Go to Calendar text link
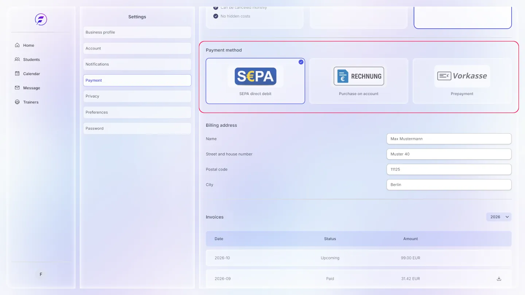525x295 pixels. (x=32, y=74)
